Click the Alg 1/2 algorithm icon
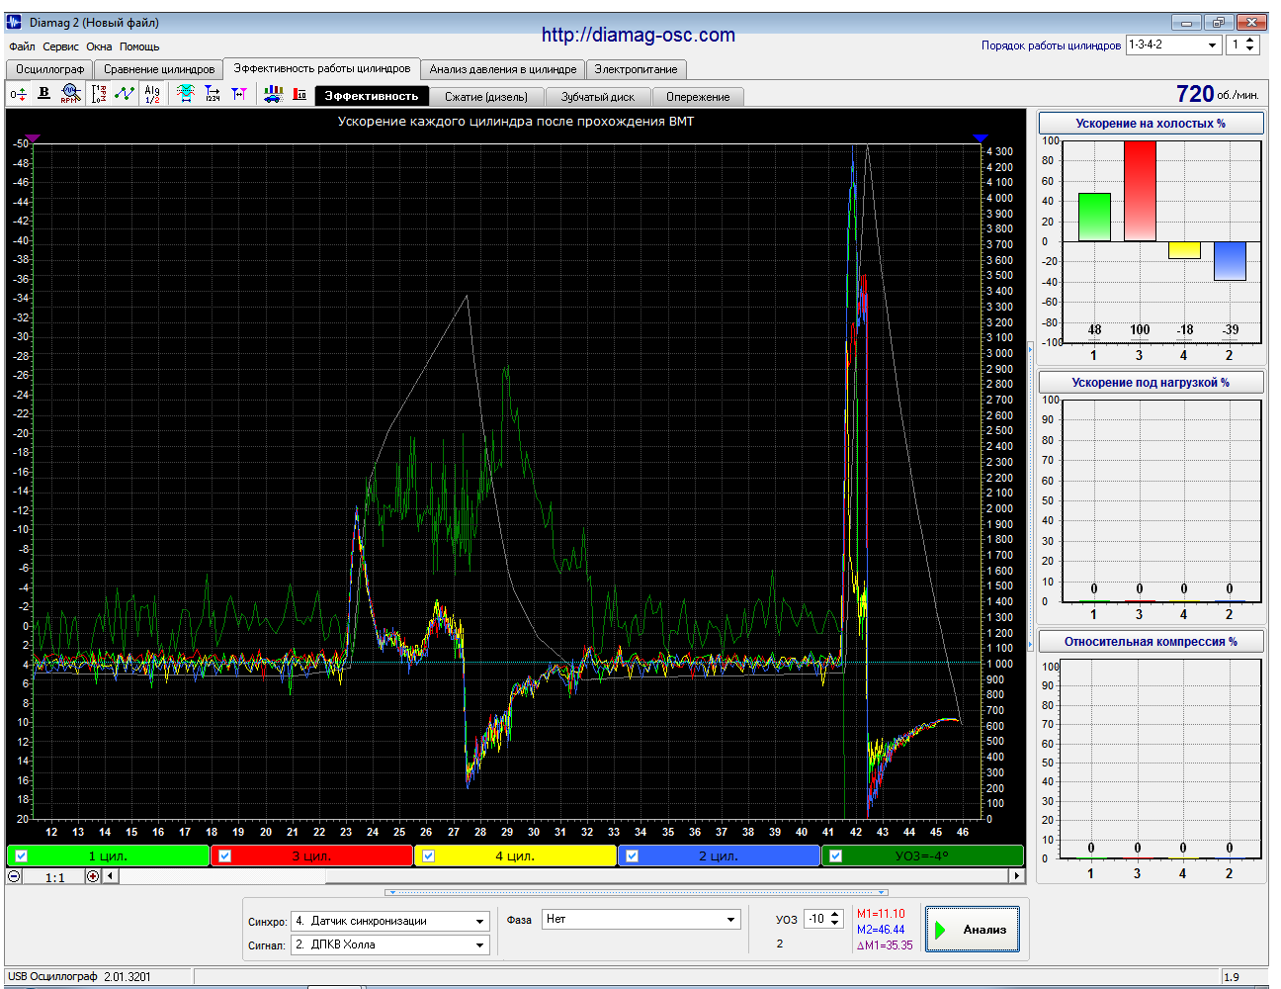Image resolution: width=1281 pixels, height=989 pixels. coord(152,94)
